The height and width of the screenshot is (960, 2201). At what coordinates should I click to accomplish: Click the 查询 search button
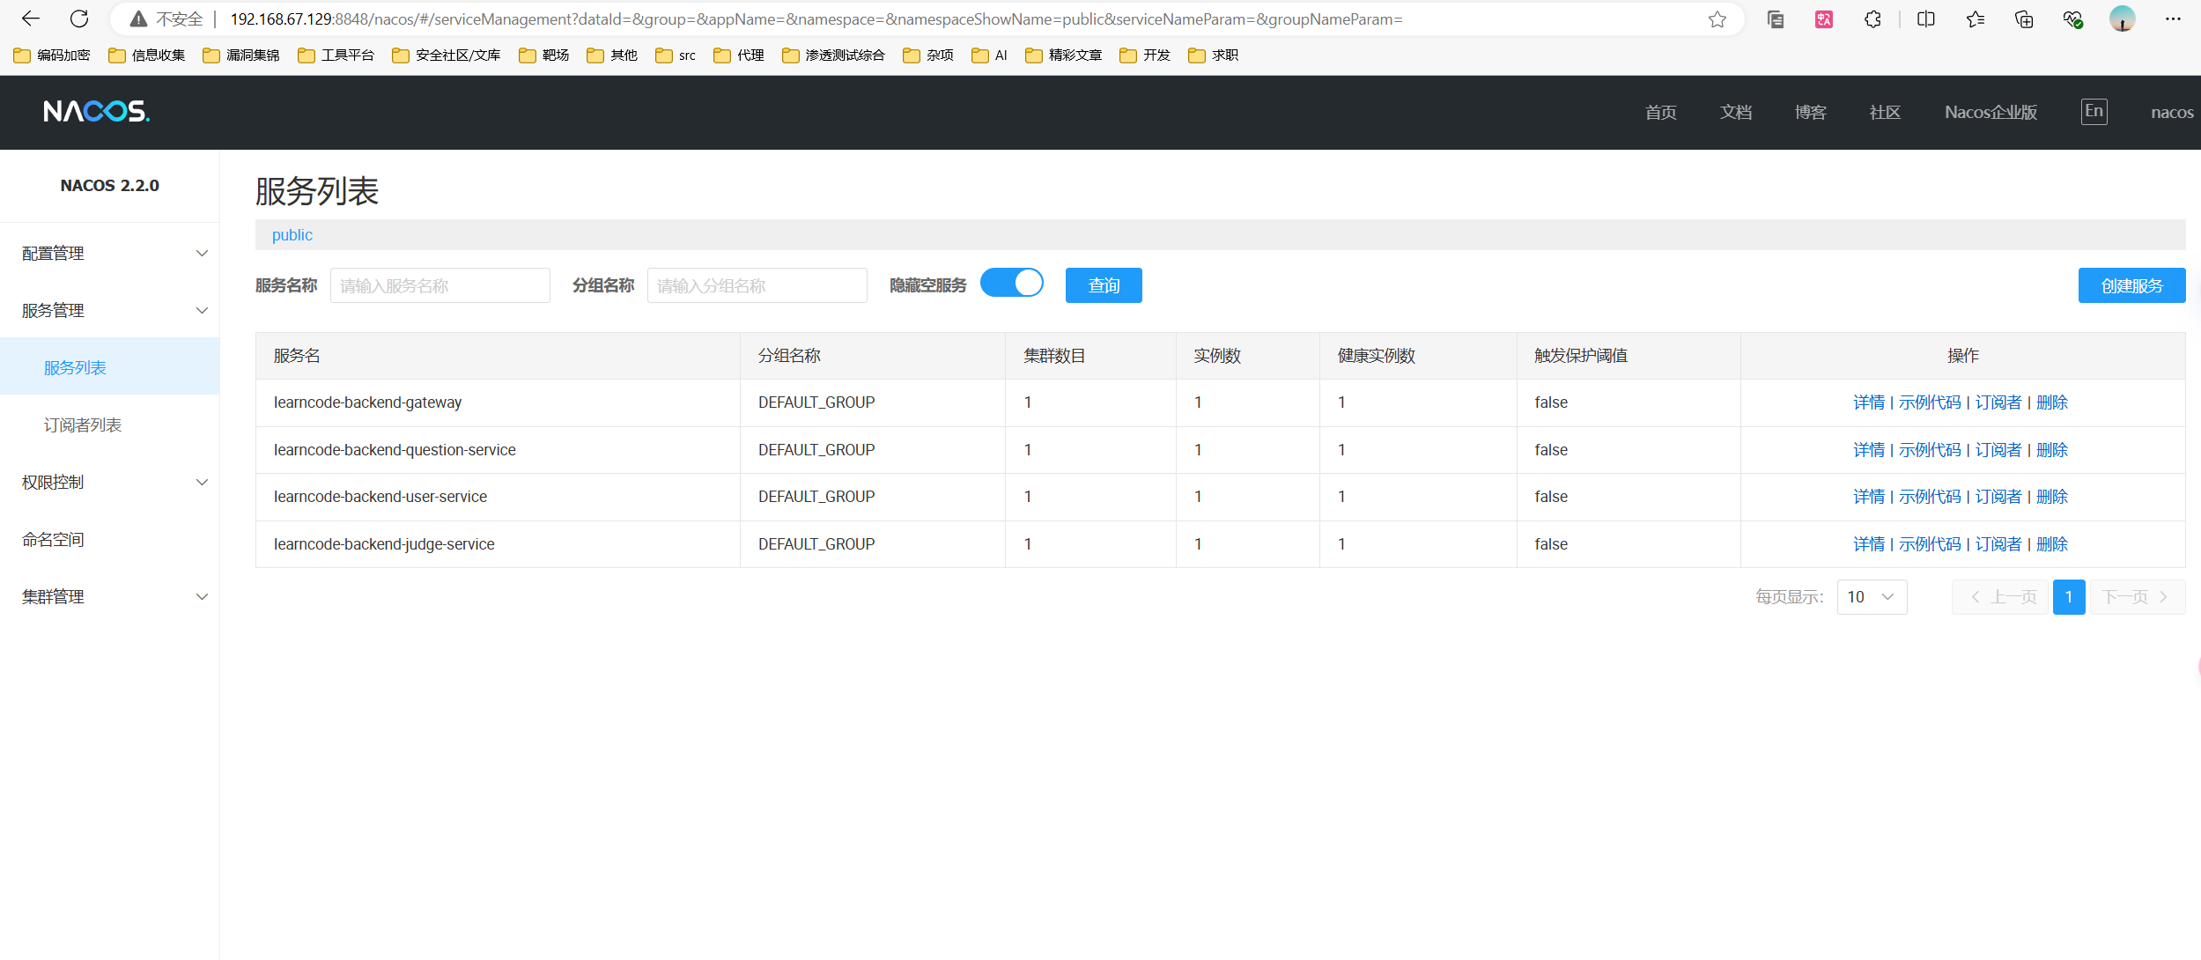[x=1104, y=285]
